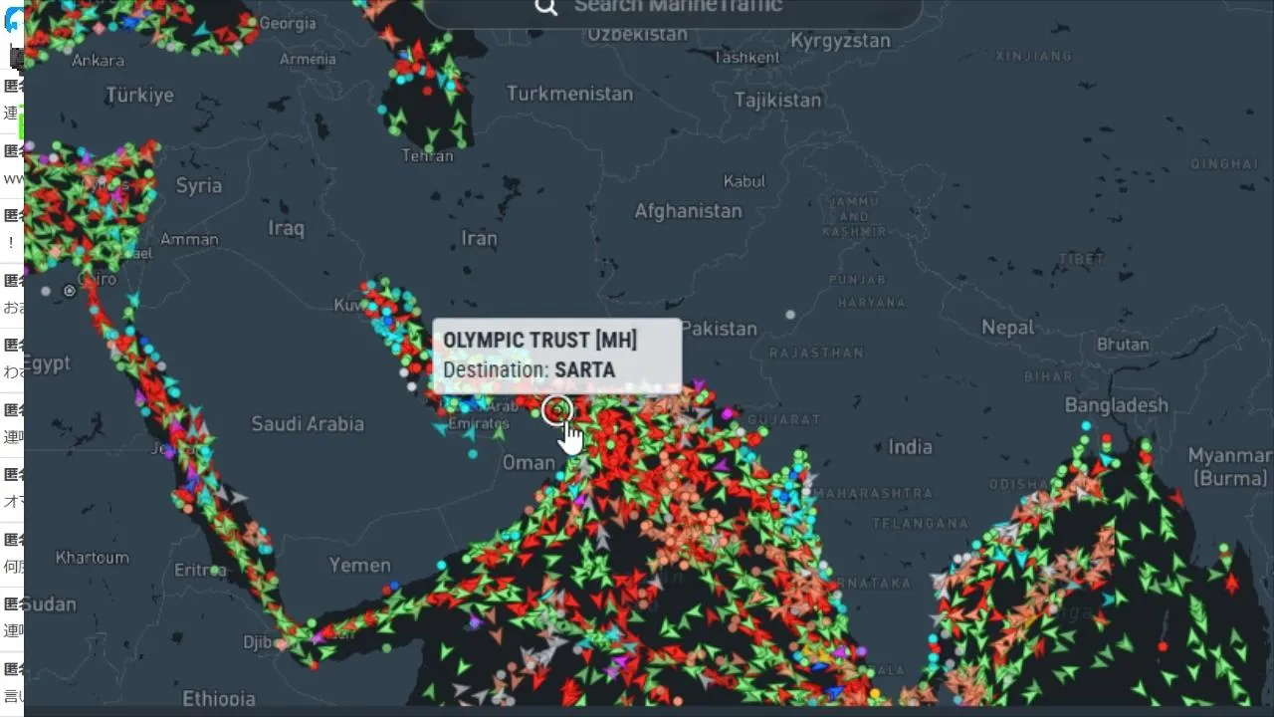The height and width of the screenshot is (717, 1274).
Task: Click the Tashkent city label
Action: point(746,58)
